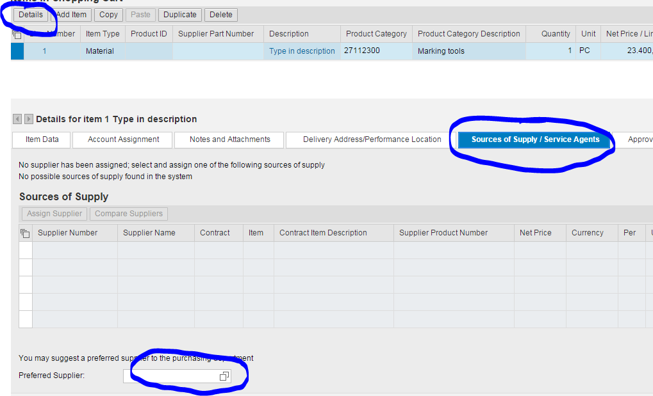
Task: Click the select-all icon in shopping cart items table
Action: (x=17, y=35)
